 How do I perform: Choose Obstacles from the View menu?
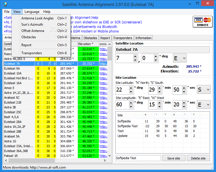41,37
